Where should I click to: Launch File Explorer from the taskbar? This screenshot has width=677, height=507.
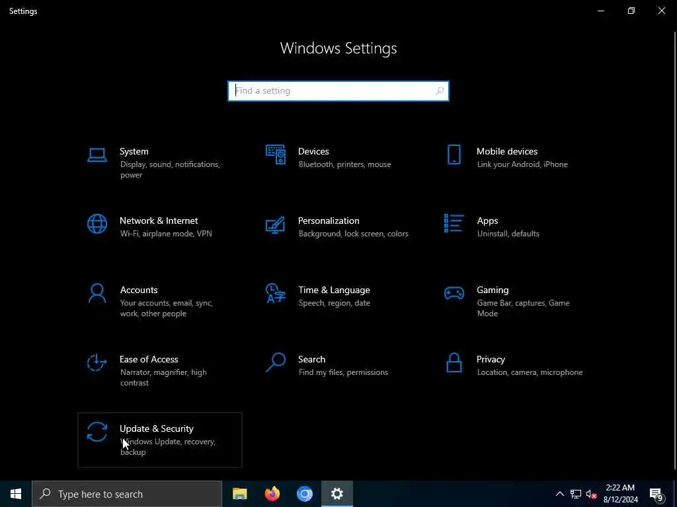(x=239, y=494)
